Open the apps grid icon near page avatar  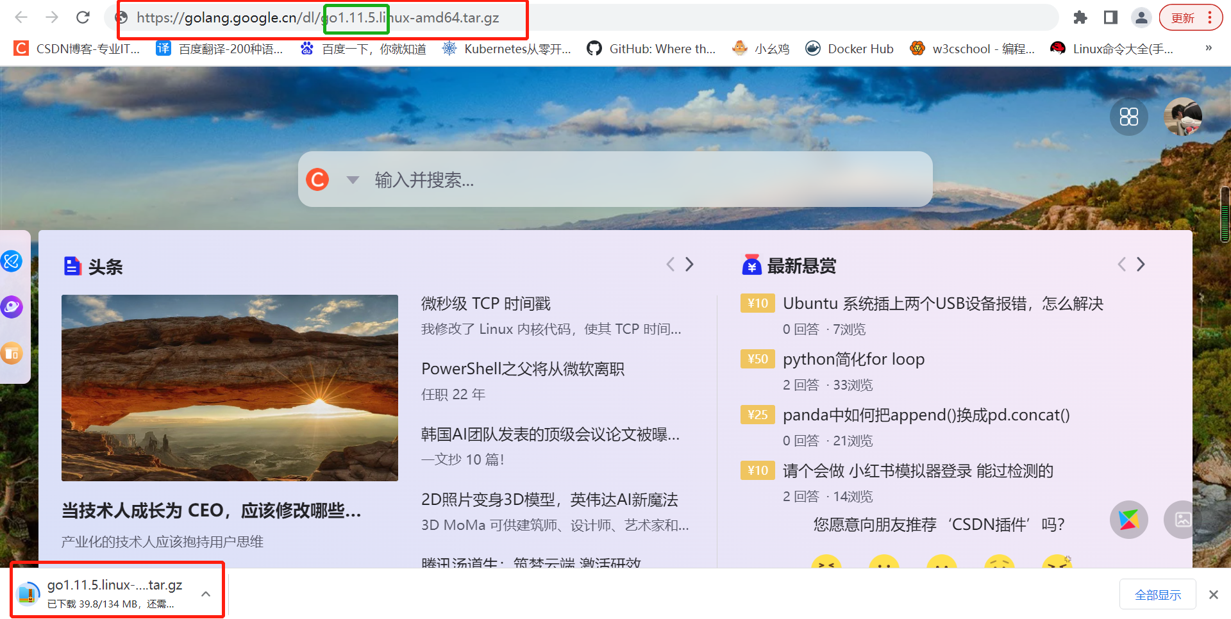[x=1129, y=117]
